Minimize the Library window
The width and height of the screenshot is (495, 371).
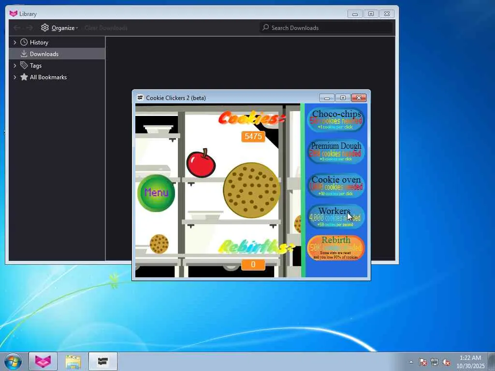point(355,14)
